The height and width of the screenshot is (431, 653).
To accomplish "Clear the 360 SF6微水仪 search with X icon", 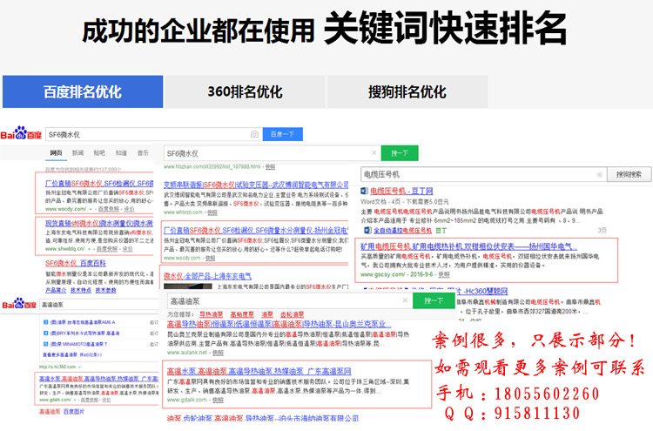I will [374, 153].
